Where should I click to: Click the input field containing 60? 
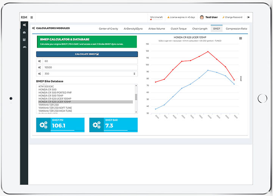(90, 61)
